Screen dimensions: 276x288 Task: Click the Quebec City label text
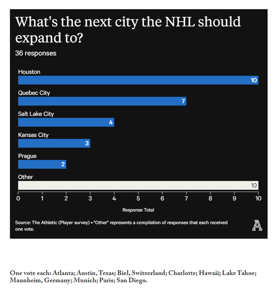pyautogui.click(x=34, y=93)
